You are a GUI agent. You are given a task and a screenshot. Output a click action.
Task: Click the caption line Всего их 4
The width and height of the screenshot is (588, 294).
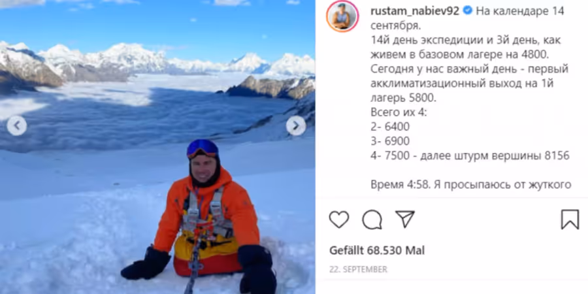click(x=399, y=112)
